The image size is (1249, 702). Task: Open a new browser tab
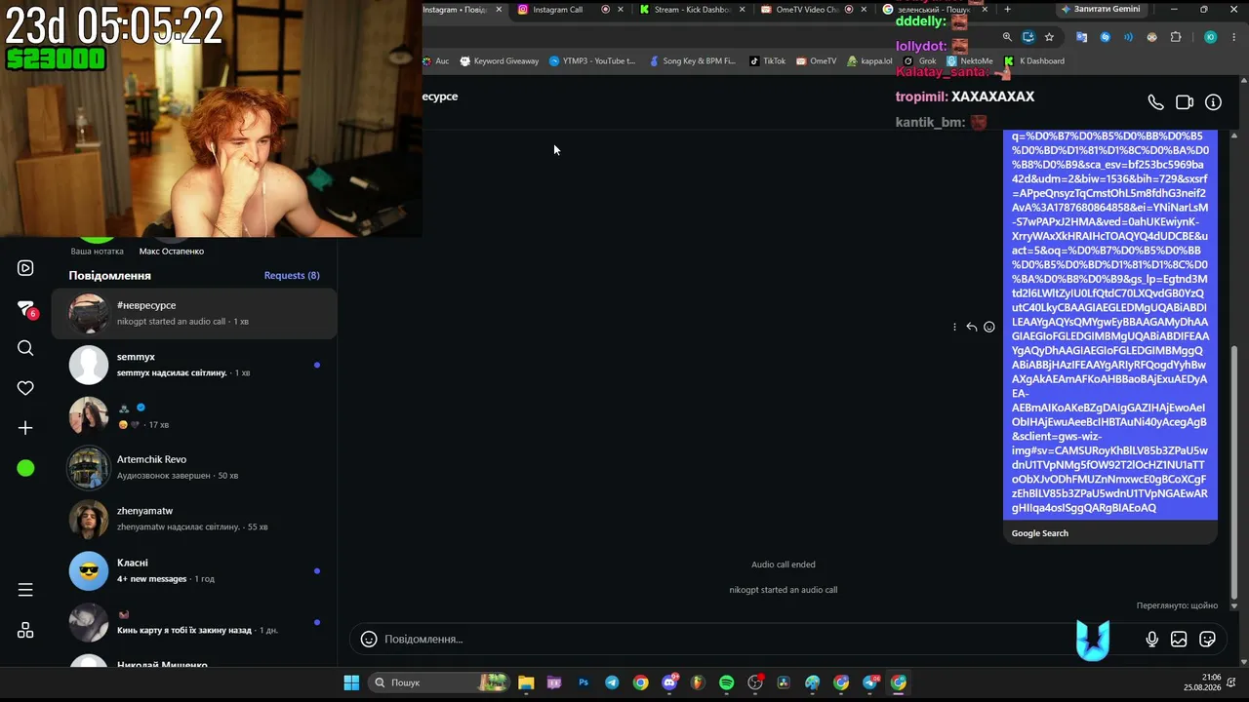1007,10
